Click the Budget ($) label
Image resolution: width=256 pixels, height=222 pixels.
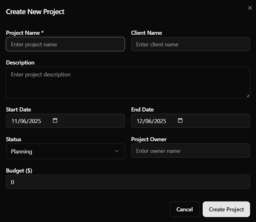click(x=19, y=171)
